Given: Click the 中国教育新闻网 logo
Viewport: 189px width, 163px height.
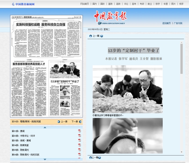Looking at the screenshot, I should tap(23, 4).
